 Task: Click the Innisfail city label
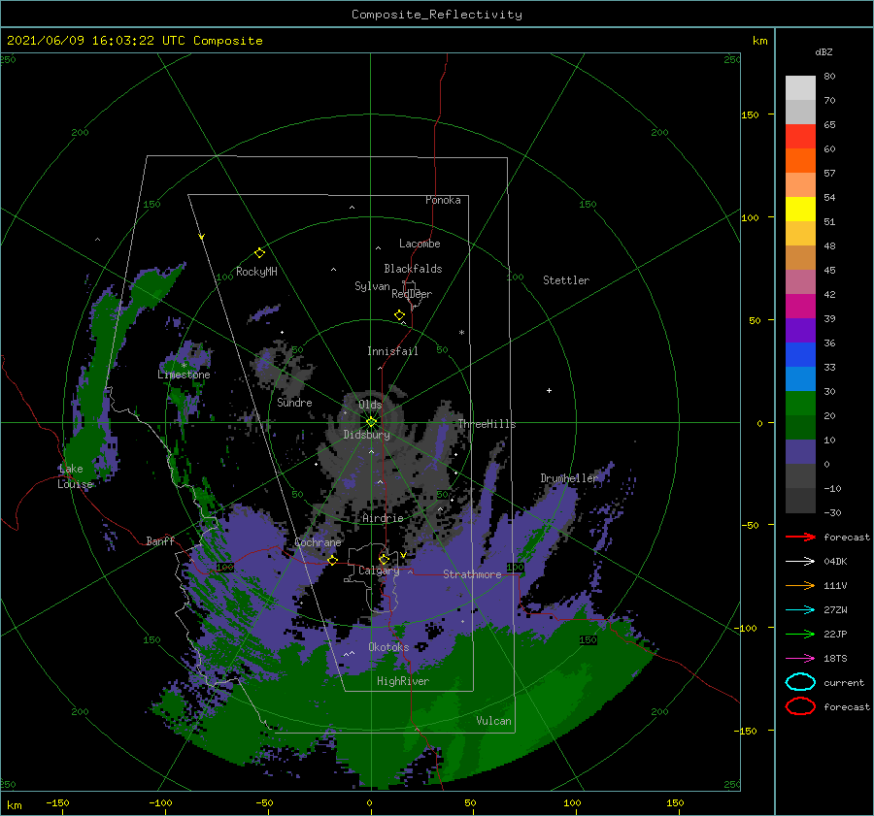392,351
